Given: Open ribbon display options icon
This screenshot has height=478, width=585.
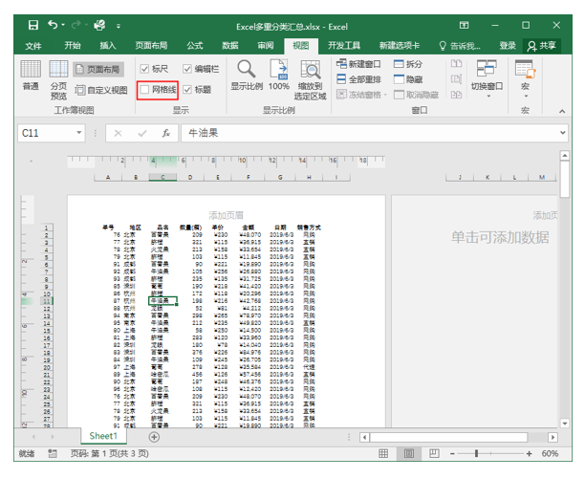Looking at the screenshot, I should (x=464, y=25).
